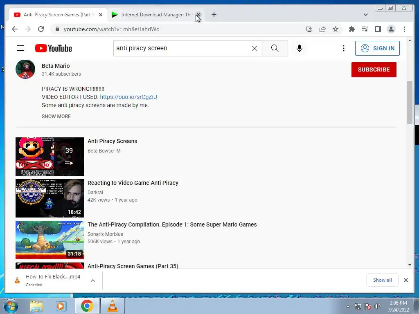419x314 pixels.
Task: Open Windows Explorer from taskbar
Action: coord(36,306)
